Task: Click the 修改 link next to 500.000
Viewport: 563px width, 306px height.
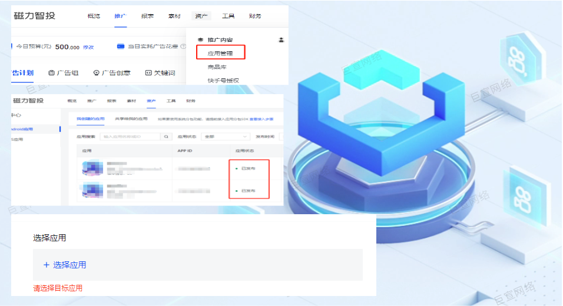Action: [88, 47]
